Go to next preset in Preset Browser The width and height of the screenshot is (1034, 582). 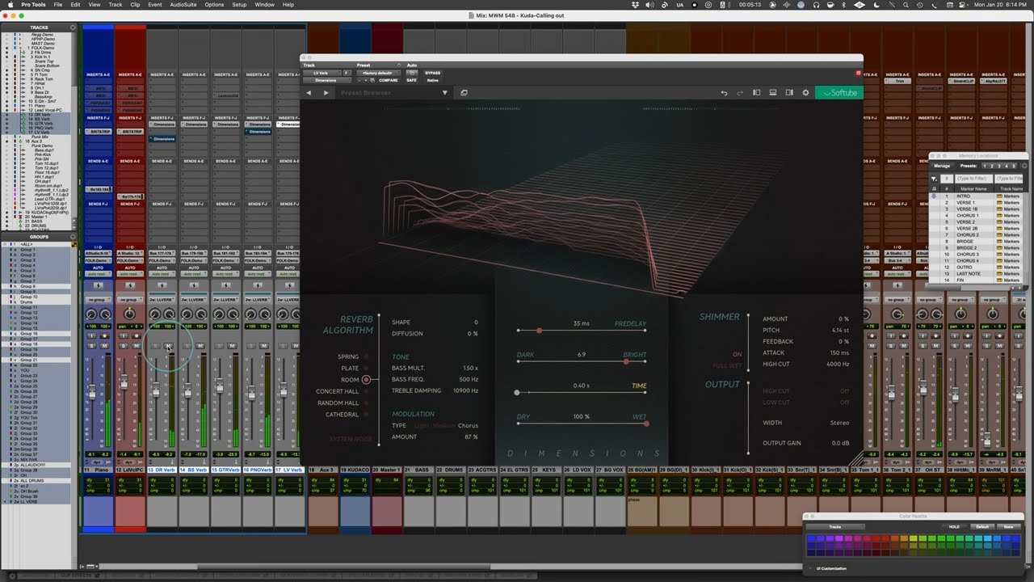[x=326, y=93]
